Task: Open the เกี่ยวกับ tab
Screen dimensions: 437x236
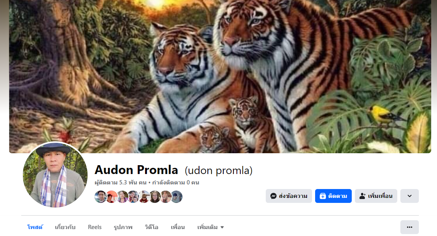Action: tap(65, 227)
